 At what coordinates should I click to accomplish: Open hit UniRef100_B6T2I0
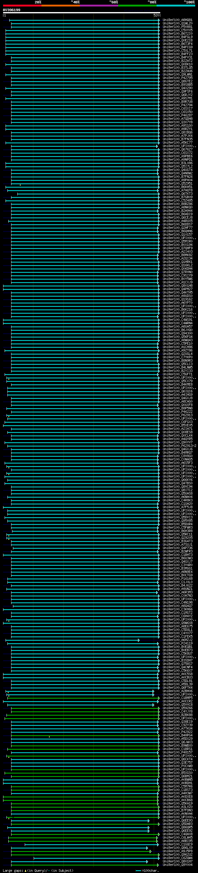177,33
